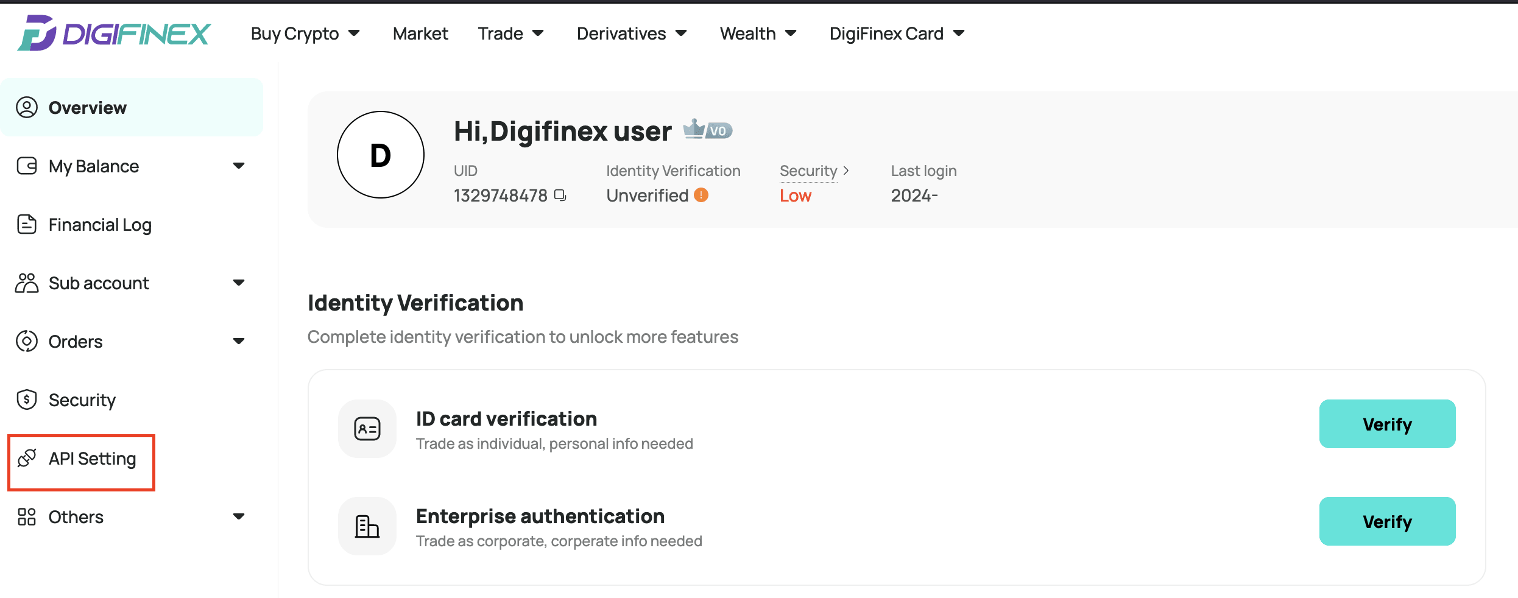1518x598 pixels.
Task: Open the Buy Crypto dropdown arrow
Action: (354, 33)
